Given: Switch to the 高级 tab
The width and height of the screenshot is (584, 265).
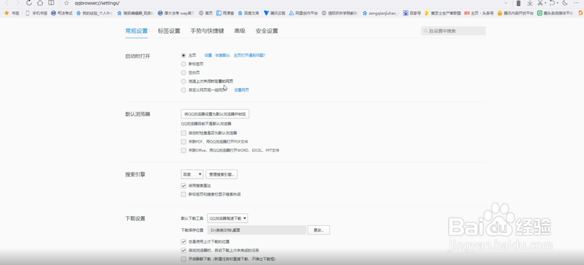Looking at the screenshot, I should click(239, 31).
